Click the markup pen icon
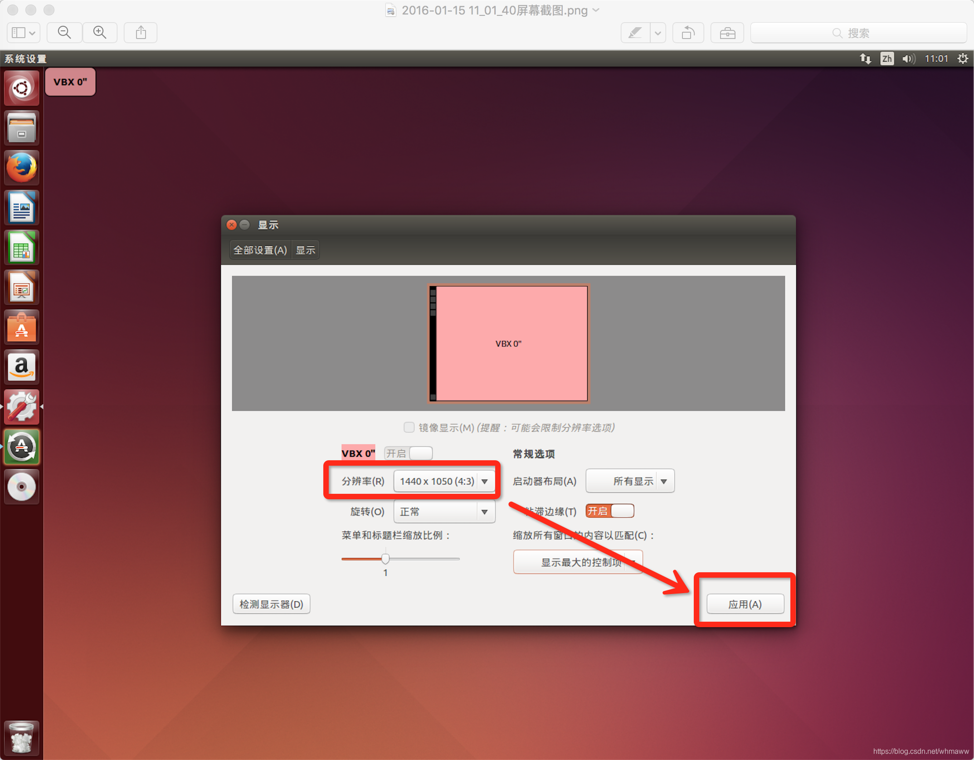Viewport: 974px width, 760px height. coord(635,33)
